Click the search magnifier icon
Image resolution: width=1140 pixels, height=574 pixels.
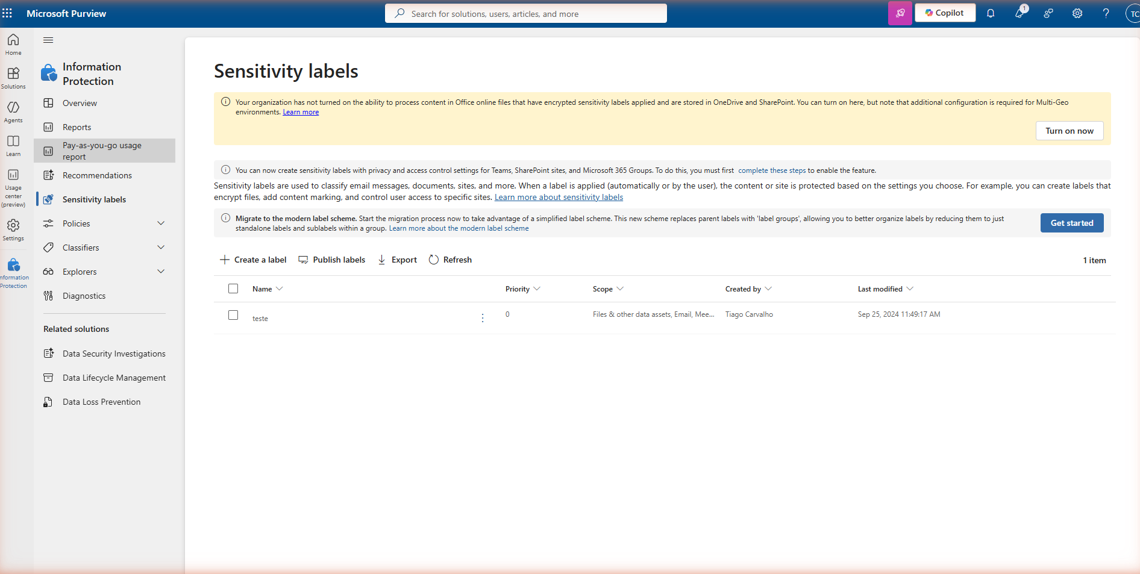[399, 13]
